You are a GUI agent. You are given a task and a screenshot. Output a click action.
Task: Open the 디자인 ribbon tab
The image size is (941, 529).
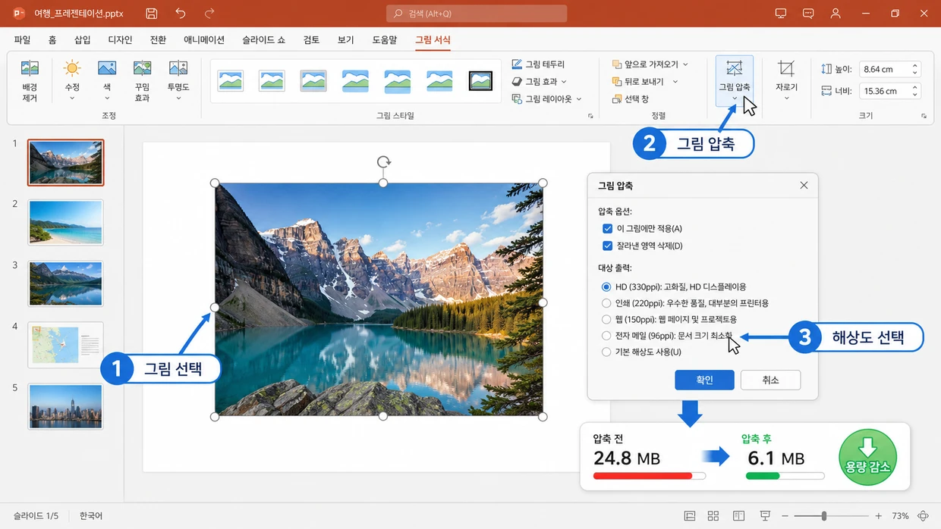point(120,40)
